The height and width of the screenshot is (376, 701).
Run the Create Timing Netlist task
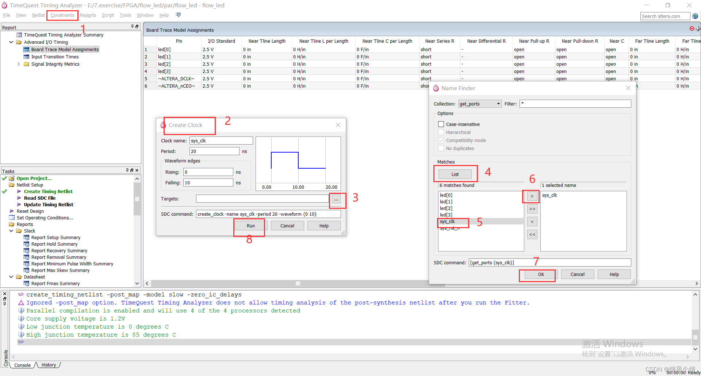(x=48, y=192)
